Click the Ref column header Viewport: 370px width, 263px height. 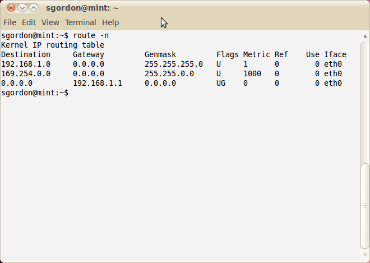tap(281, 54)
